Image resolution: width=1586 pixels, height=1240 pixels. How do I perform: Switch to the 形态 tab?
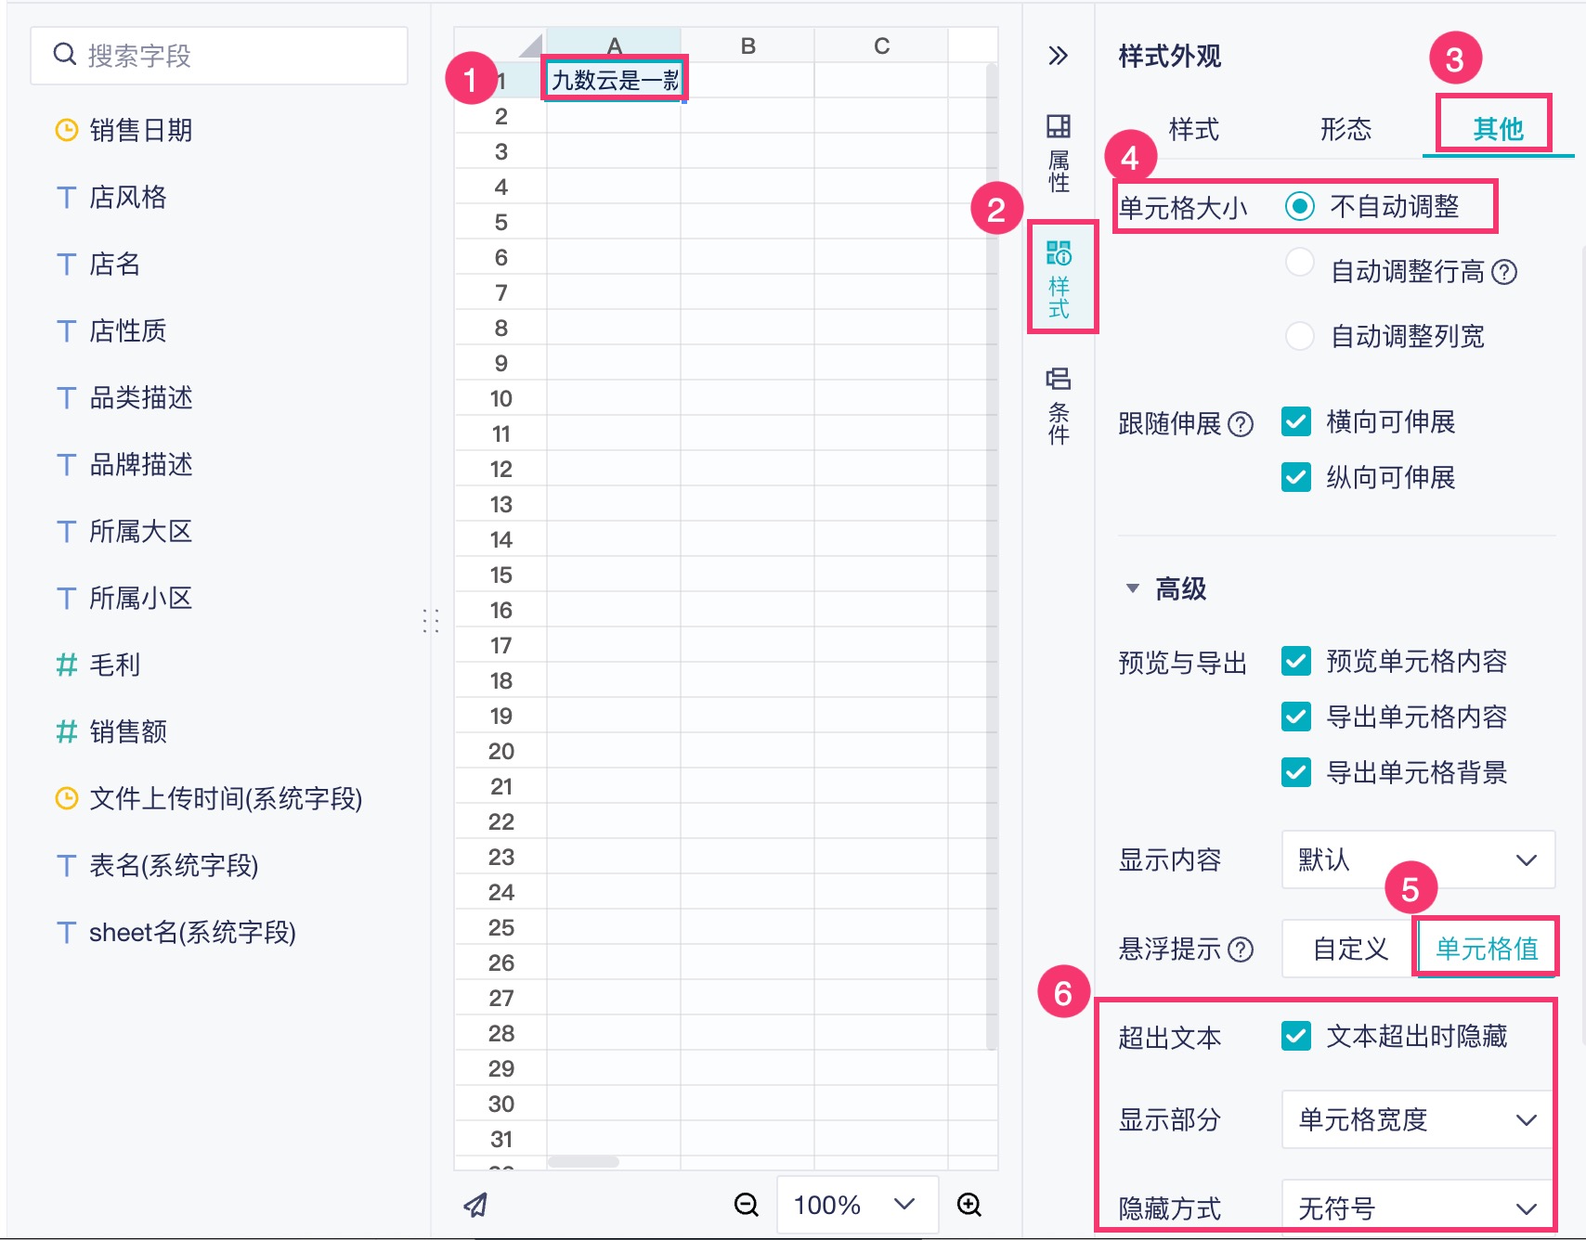[x=1346, y=129]
